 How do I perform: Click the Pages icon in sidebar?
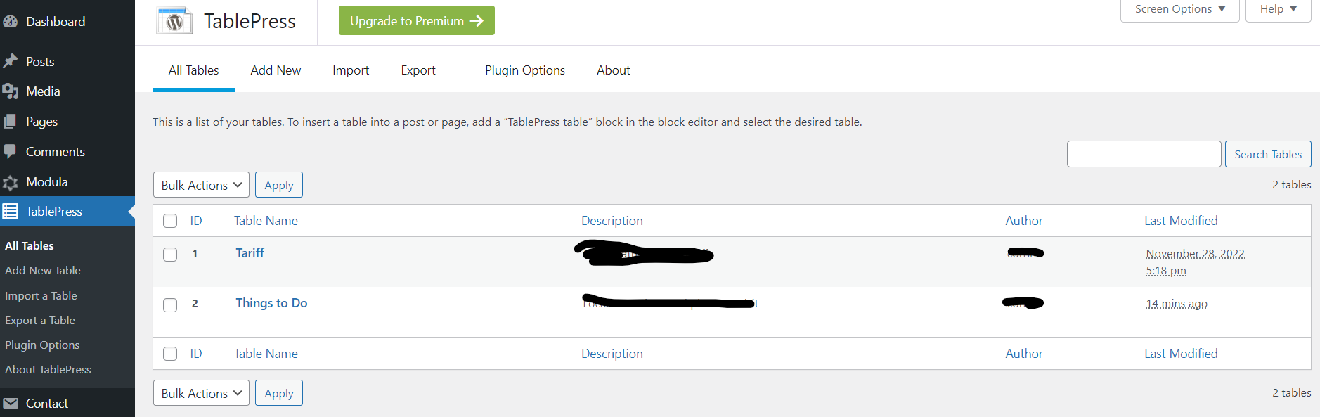(10, 122)
